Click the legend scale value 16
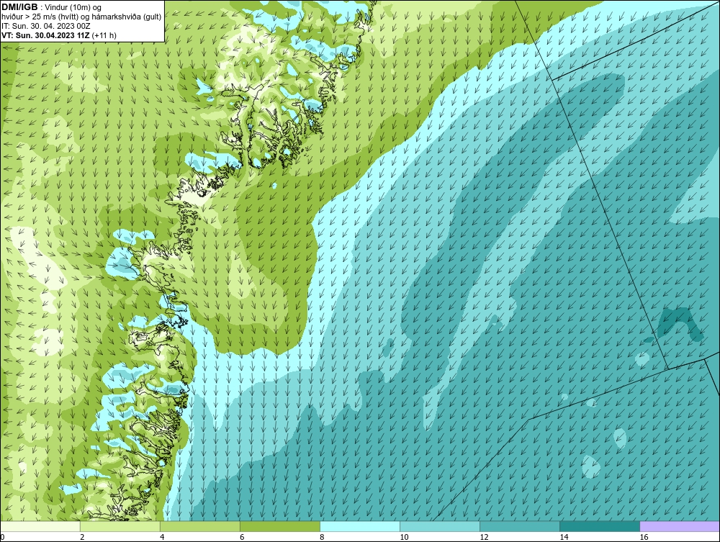 (x=644, y=537)
